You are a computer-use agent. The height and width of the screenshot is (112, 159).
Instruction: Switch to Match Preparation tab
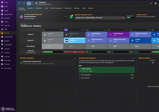point(56,8)
